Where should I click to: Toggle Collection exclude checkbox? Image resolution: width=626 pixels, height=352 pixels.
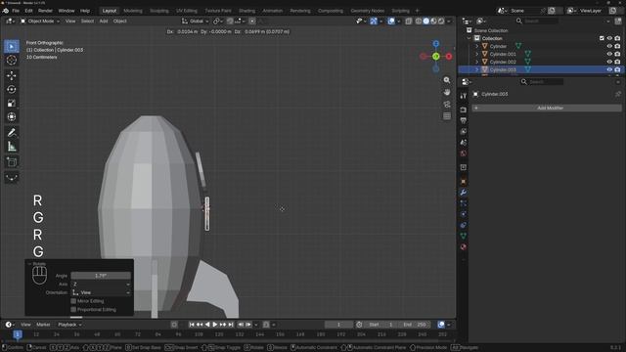click(602, 38)
